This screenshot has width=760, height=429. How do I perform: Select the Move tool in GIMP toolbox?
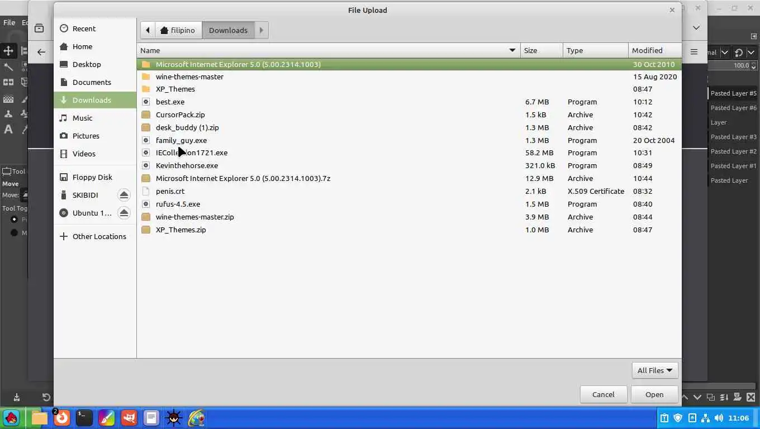pyautogui.click(x=8, y=51)
